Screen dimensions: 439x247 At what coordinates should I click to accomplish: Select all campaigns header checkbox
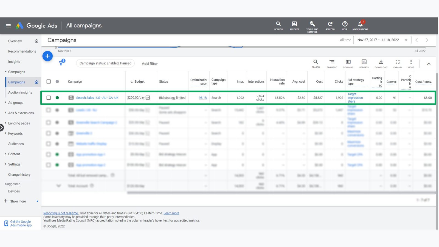[49, 82]
